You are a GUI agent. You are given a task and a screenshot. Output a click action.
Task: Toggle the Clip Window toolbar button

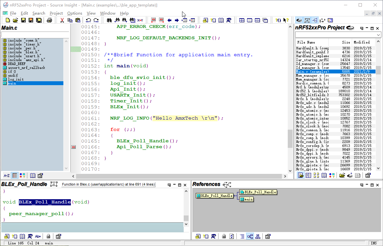323,20
